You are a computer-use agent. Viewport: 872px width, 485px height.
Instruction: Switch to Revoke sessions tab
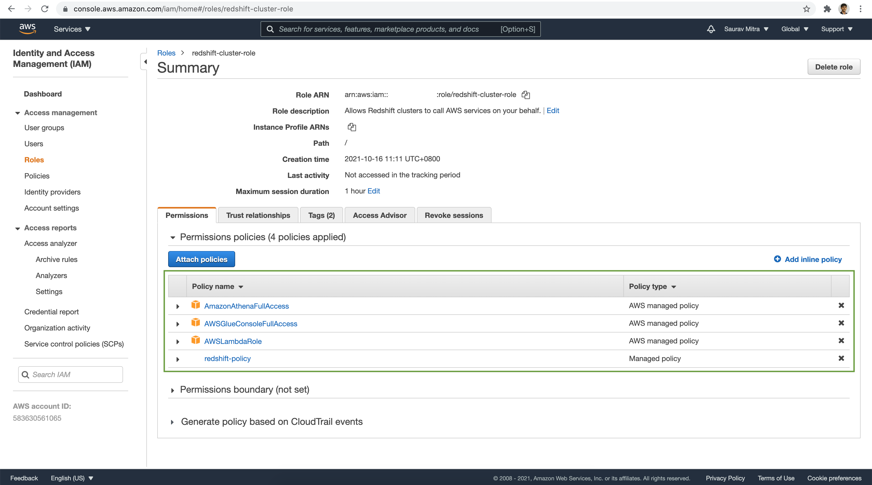pos(454,215)
